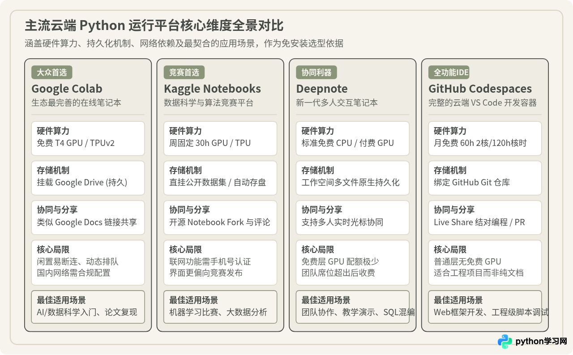Select the value "免费 T4 GPU / TPUv2"
The width and height of the screenshot is (573, 355).
(x=76, y=143)
